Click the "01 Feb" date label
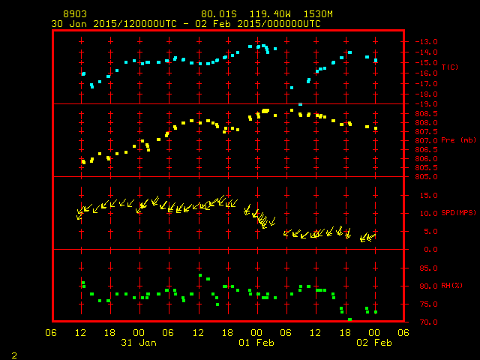The image size is (480, 360). pyautogui.click(x=256, y=343)
